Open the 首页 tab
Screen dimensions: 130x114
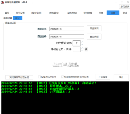click(7, 13)
